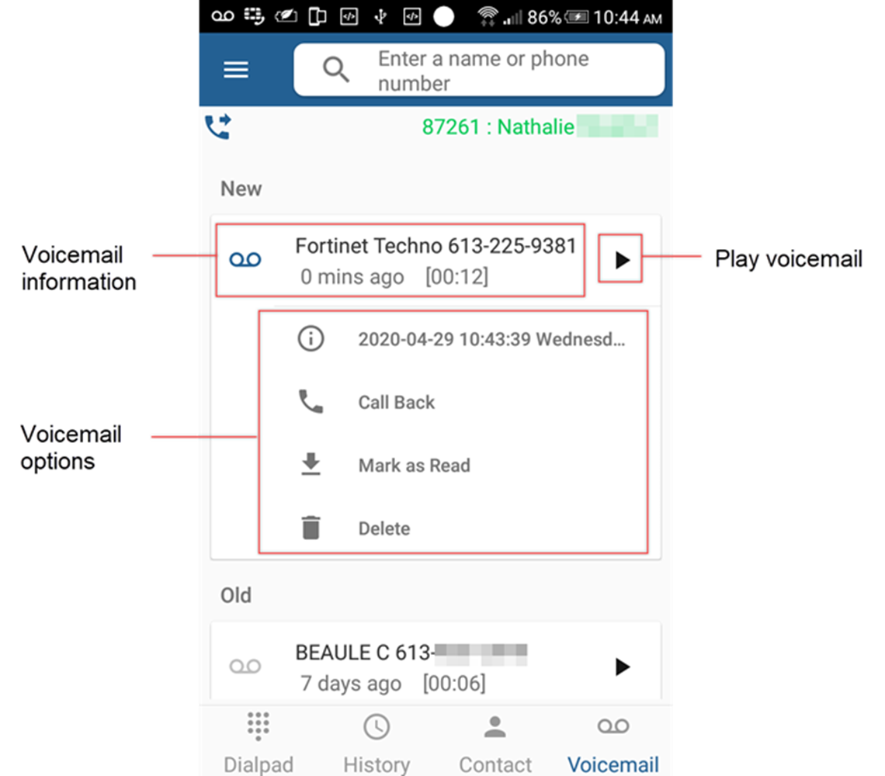Tap the Voicemail tab in the bottom bar
Viewport: 885px width, 776px height.
click(613, 737)
